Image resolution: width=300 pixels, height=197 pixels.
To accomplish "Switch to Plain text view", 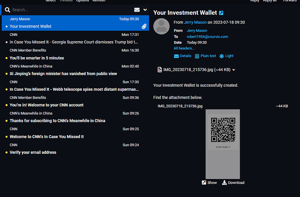I will (205, 56).
